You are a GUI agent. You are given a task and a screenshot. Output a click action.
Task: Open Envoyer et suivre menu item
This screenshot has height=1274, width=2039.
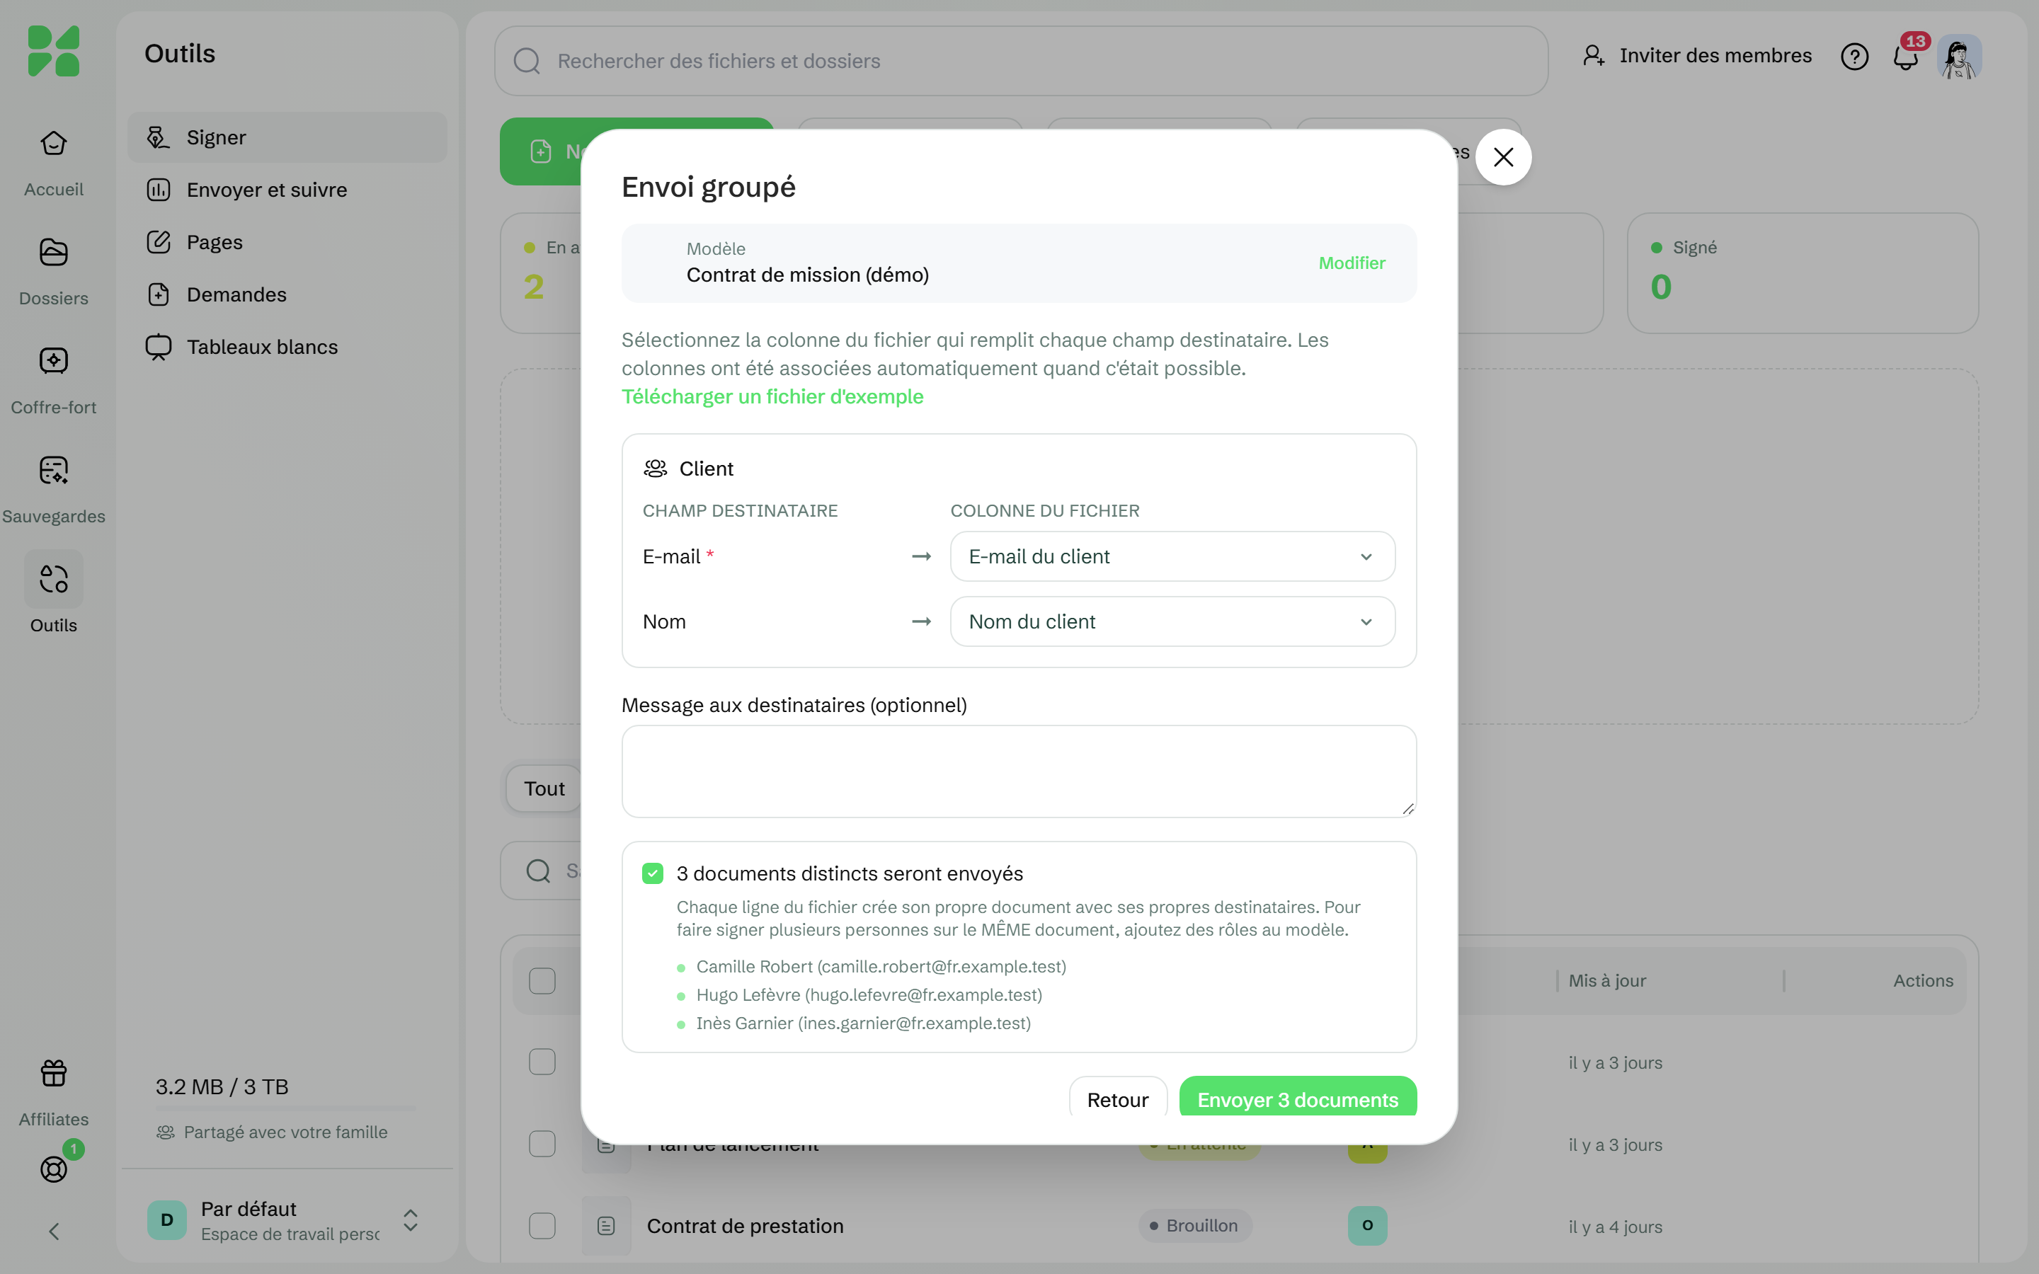coord(287,190)
